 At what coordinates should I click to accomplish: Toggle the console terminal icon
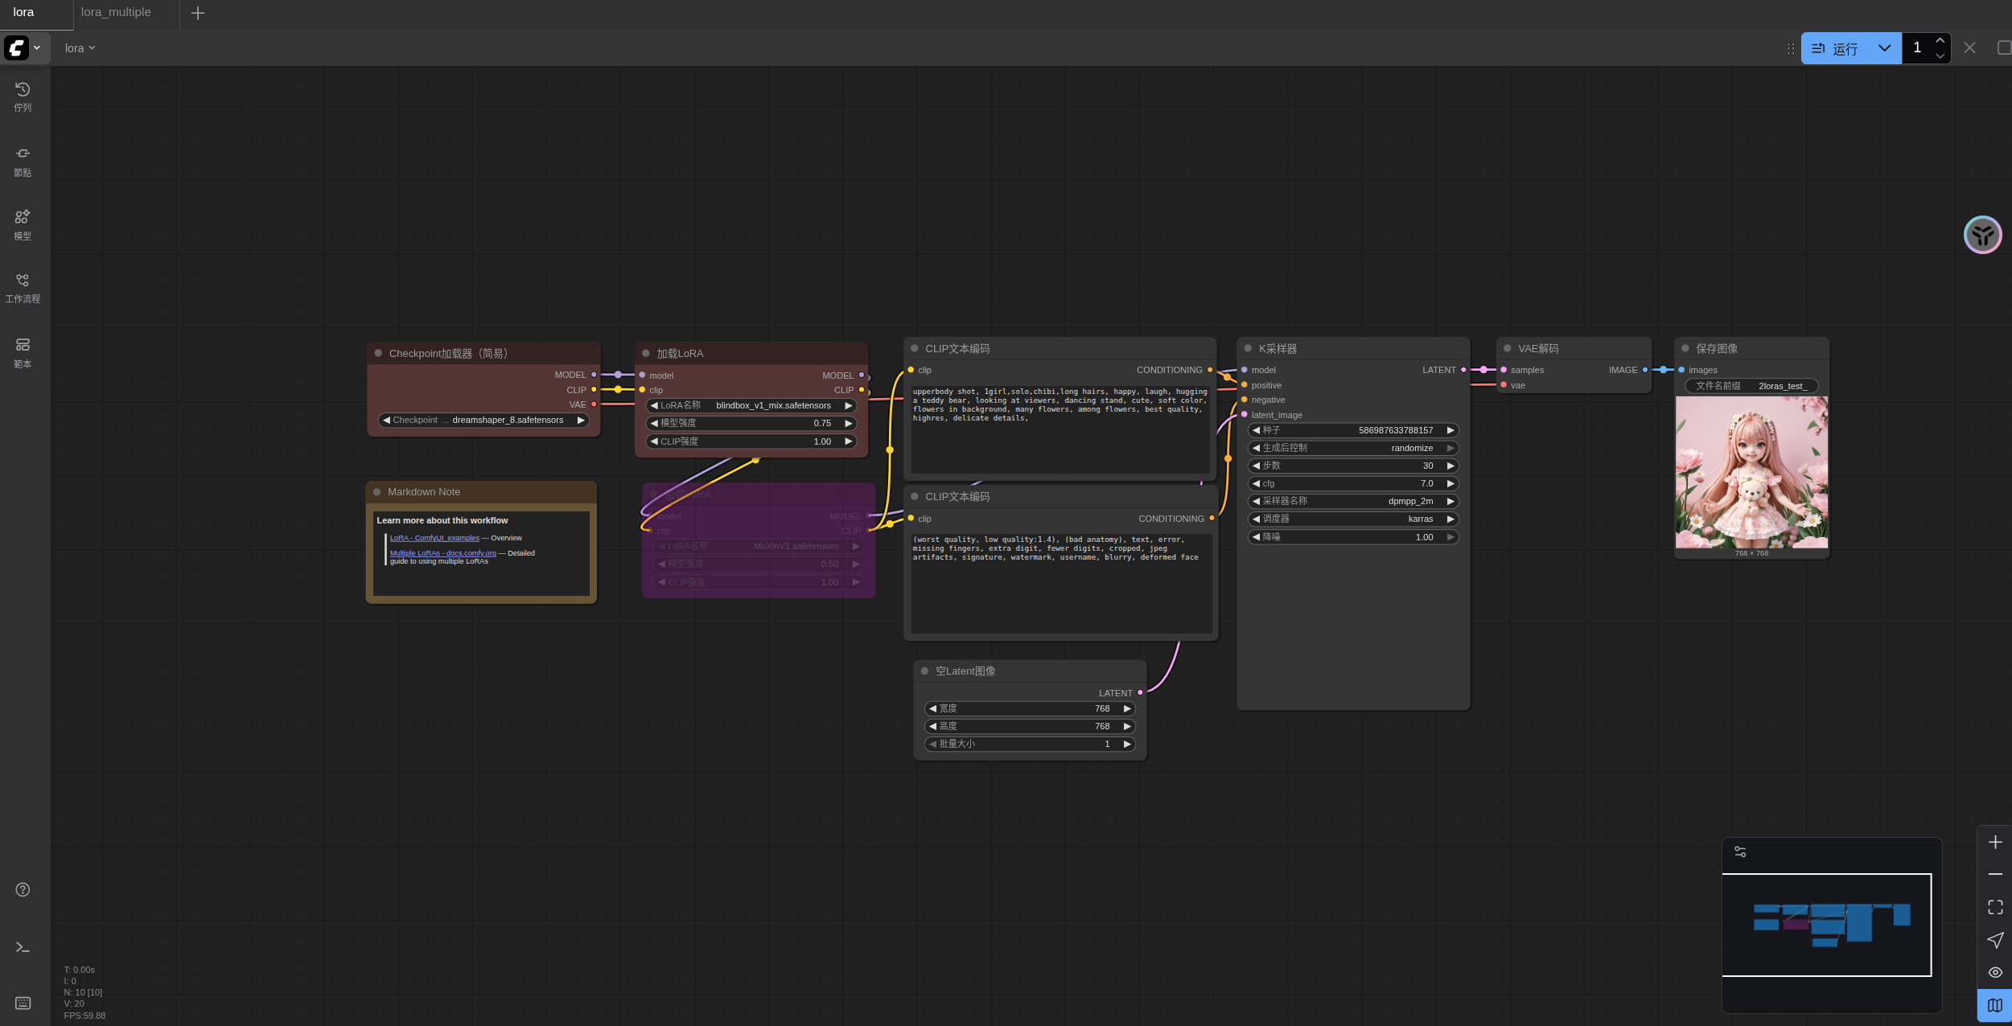pyautogui.click(x=23, y=947)
